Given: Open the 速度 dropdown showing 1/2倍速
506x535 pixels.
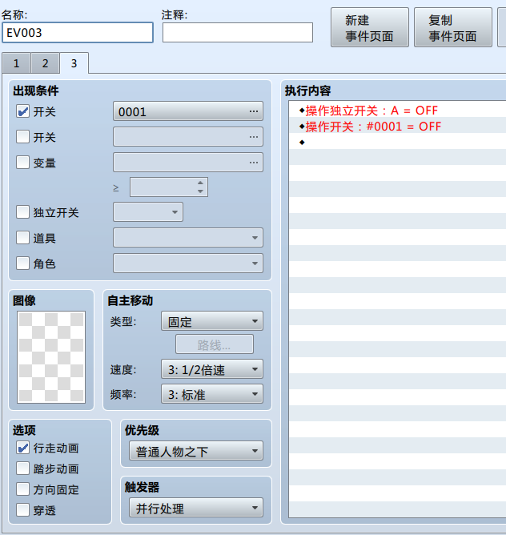Looking at the screenshot, I should coord(212,369).
